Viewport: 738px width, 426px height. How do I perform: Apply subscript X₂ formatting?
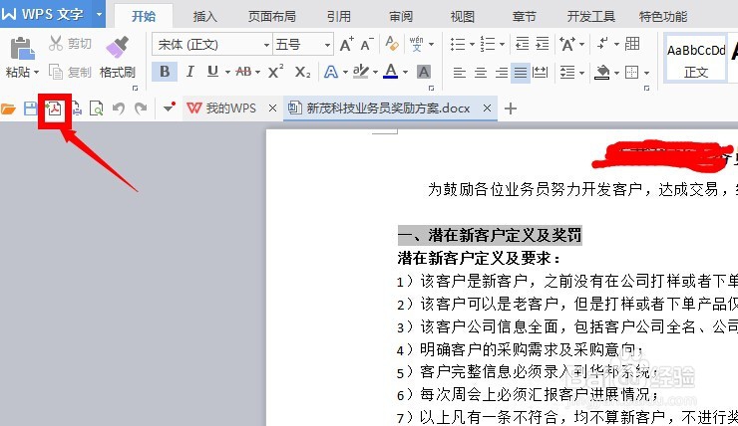(302, 72)
